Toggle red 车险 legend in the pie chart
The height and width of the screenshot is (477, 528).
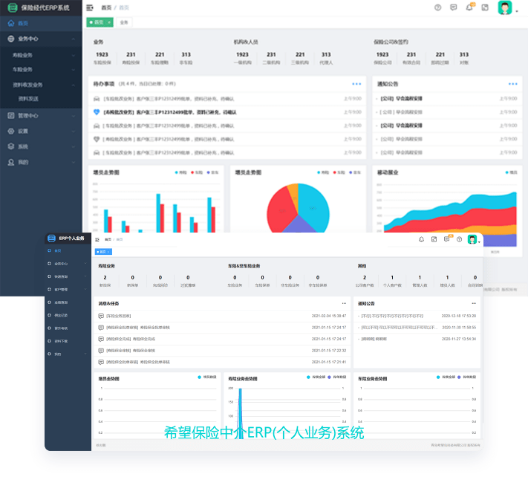pyautogui.click(x=339, y=172)
